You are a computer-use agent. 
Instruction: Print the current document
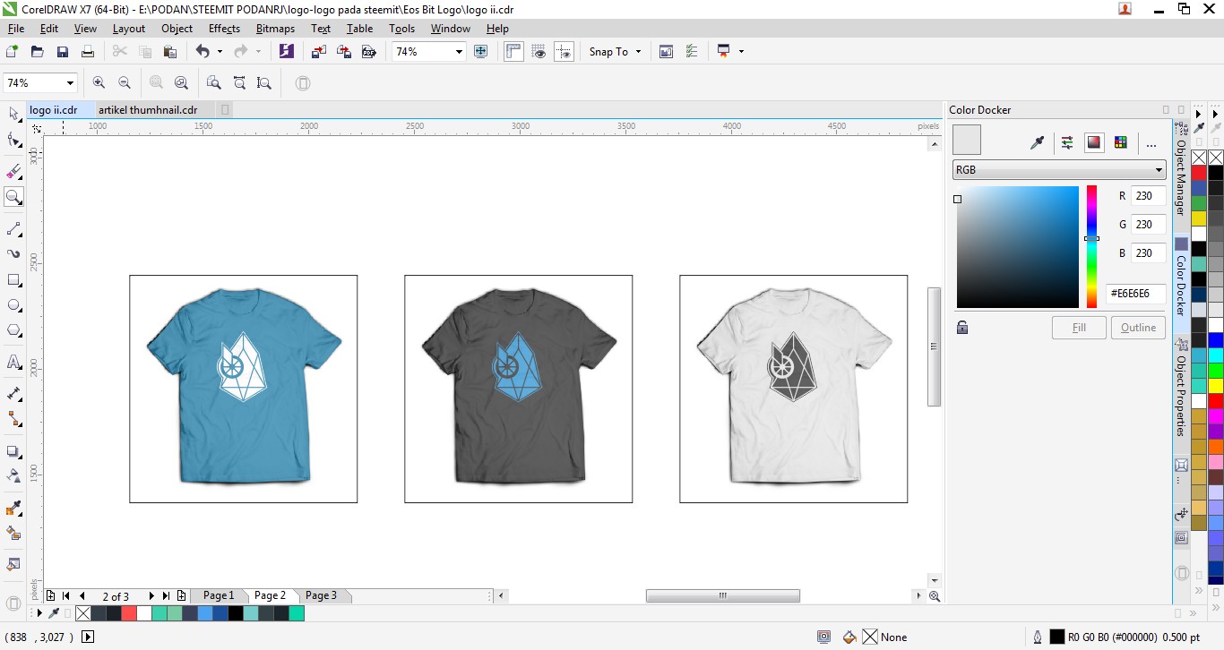pos(88,52)
